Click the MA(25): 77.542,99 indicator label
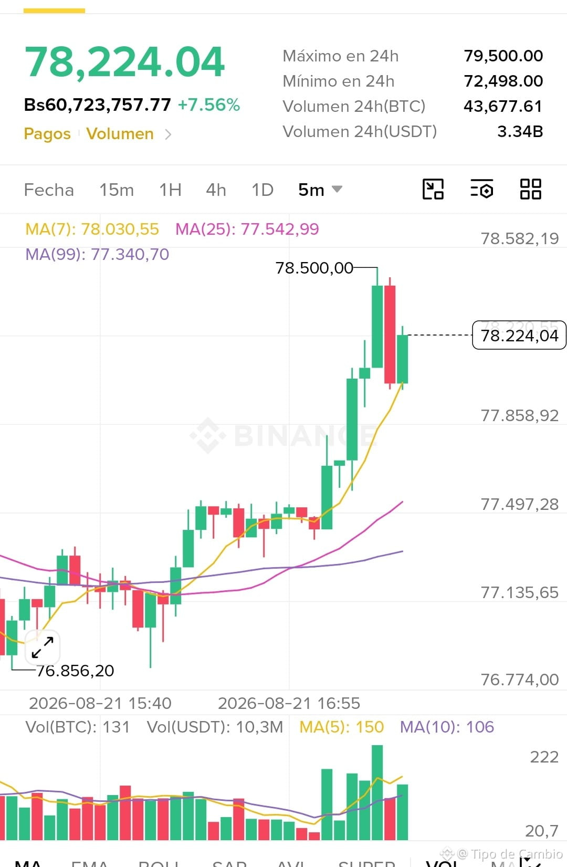This screenshot has width=567, height=867. click(247, 229)
